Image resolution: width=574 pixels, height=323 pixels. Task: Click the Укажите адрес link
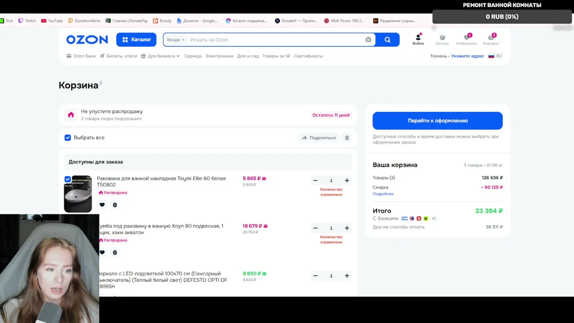point(468,56)
